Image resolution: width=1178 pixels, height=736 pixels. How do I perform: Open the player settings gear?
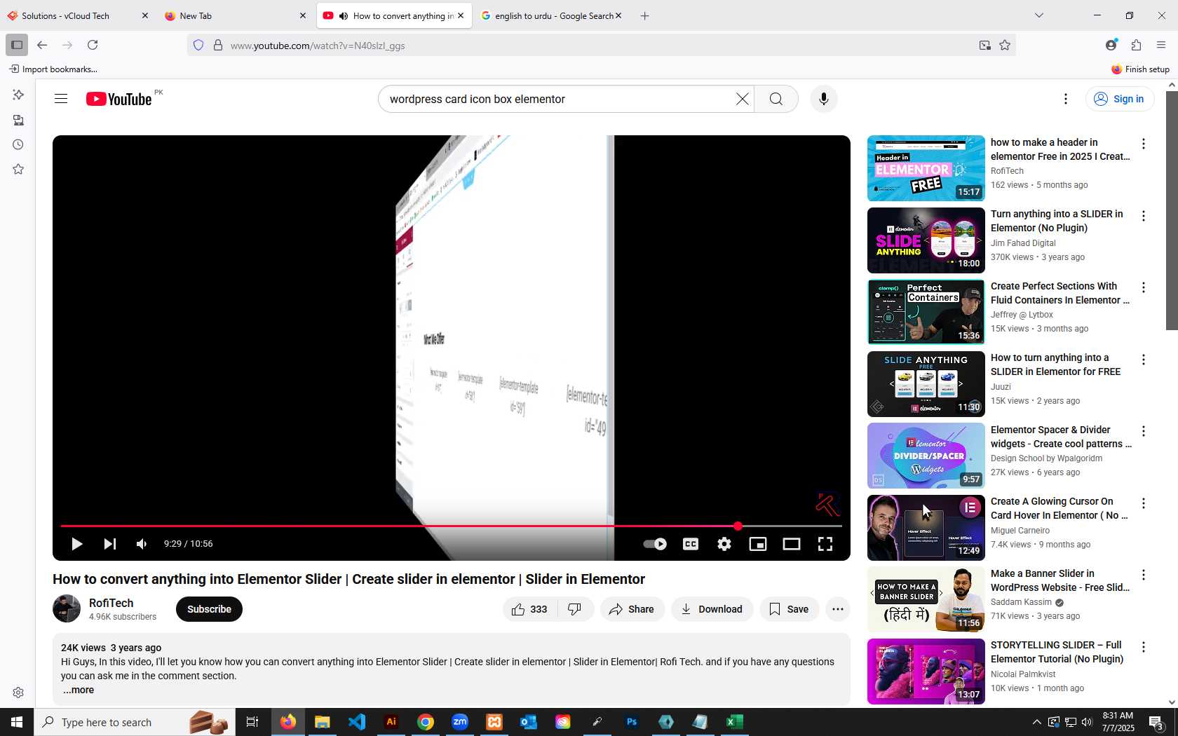pyautogui.click(x=724, y=544)
